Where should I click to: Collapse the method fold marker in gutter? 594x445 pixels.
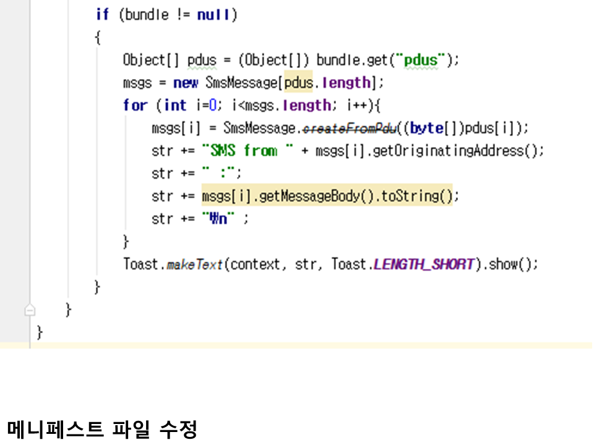29,310
